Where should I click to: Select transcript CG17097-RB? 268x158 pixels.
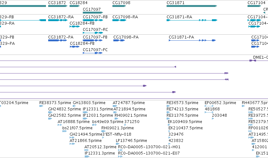click(93, 20)
